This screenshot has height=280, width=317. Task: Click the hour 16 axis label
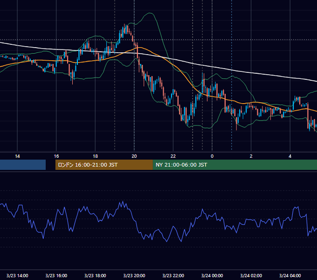[x=56, y=156]
